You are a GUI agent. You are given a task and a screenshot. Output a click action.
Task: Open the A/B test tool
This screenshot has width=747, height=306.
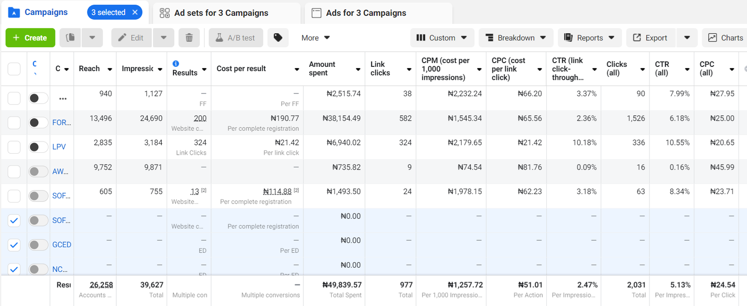[236, 38]
